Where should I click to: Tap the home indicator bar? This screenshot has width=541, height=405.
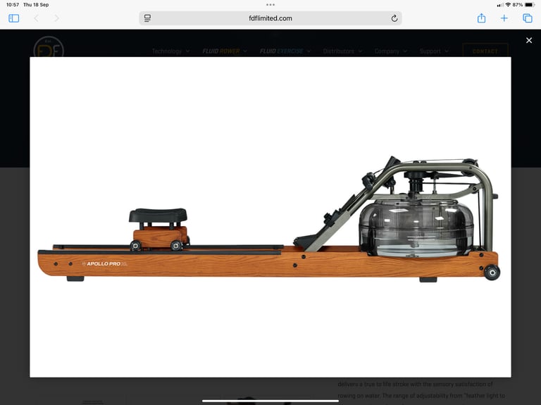270,401
